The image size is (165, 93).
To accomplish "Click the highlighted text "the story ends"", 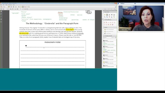I will pyautogui.click(x=24, y=33).
